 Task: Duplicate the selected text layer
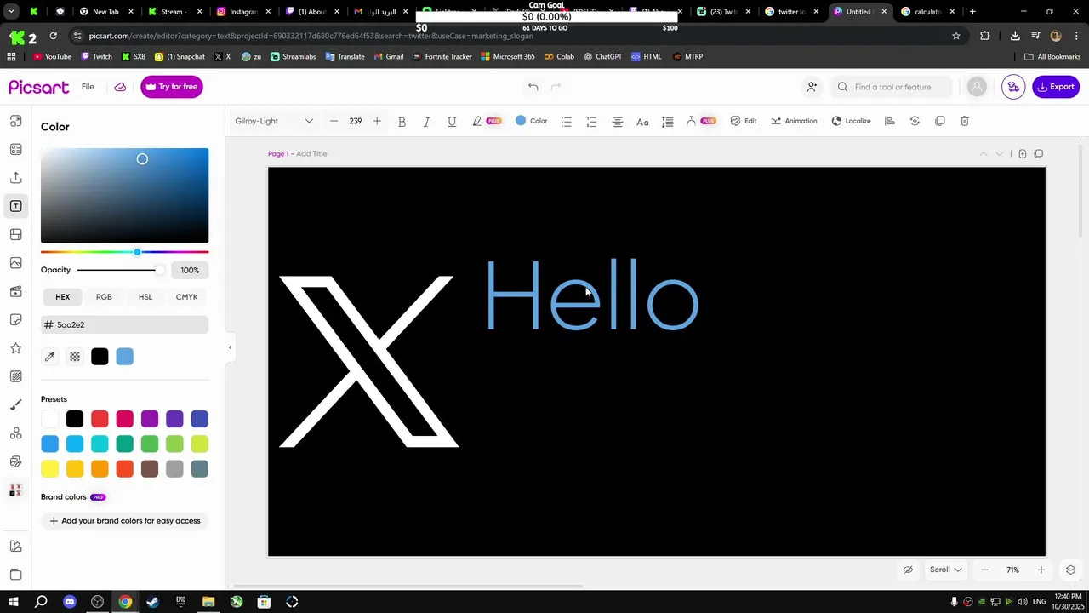tap(940, 121)
